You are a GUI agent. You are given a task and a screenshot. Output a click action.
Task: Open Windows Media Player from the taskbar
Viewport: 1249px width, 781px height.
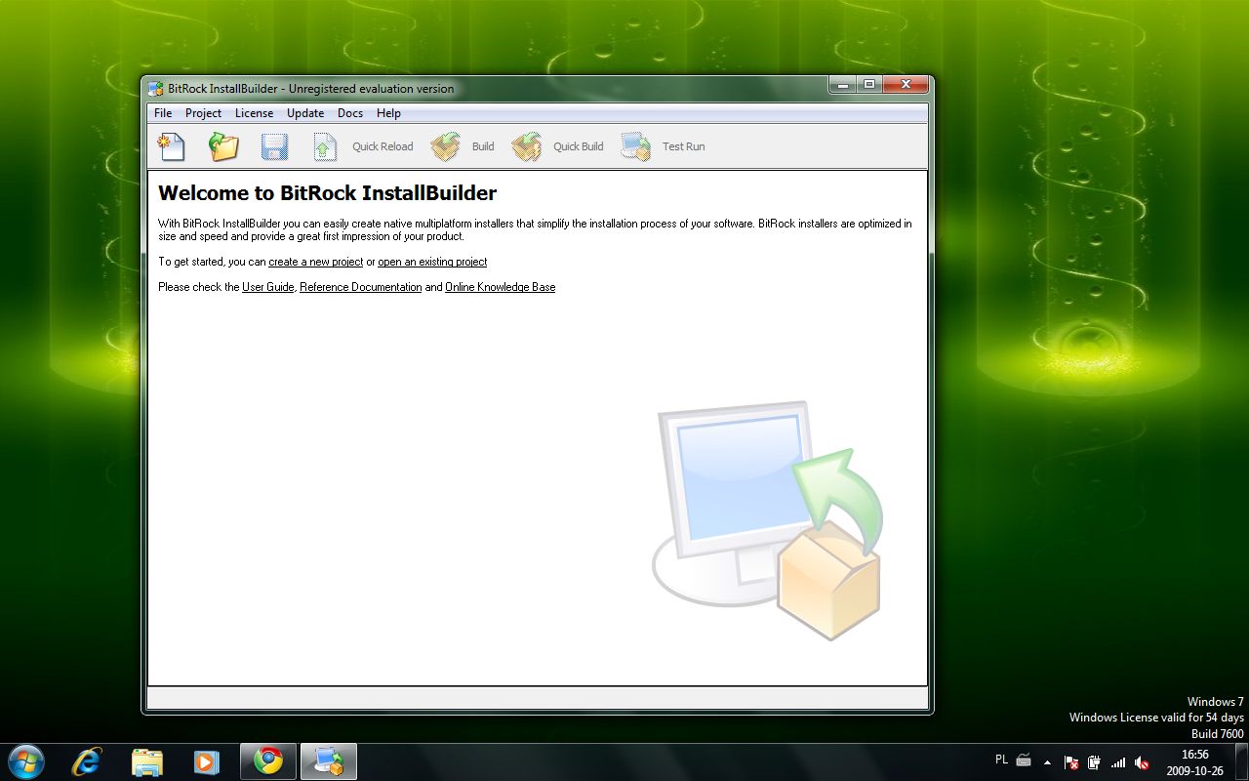(x=205, y=761)
